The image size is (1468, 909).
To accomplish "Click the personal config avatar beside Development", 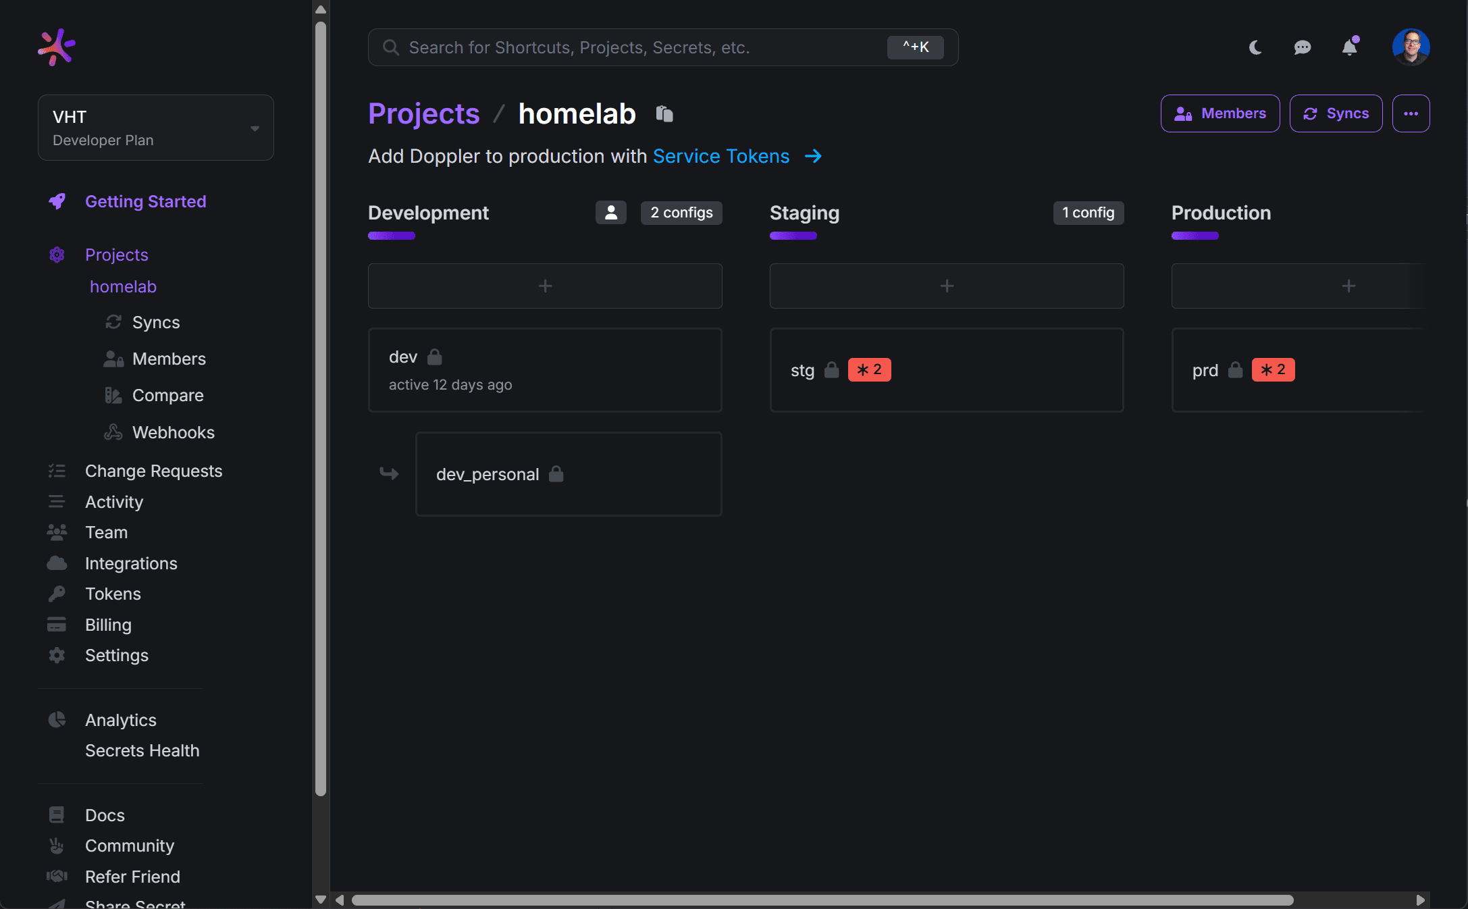I will [x=610, y=213].
